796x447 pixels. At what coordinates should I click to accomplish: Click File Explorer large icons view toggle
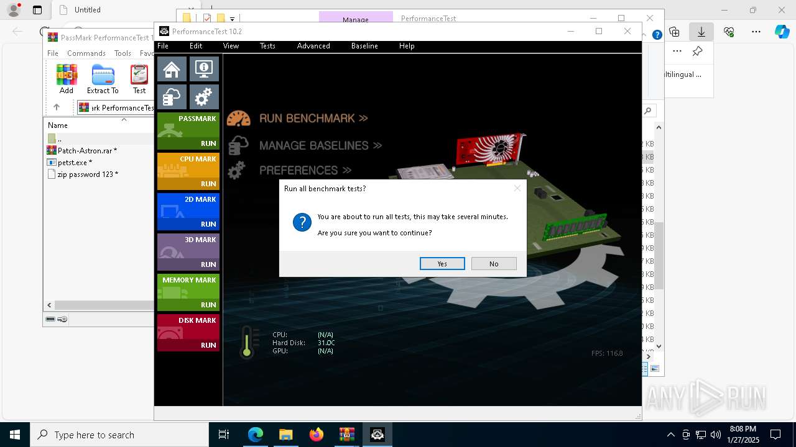(654, 369)
